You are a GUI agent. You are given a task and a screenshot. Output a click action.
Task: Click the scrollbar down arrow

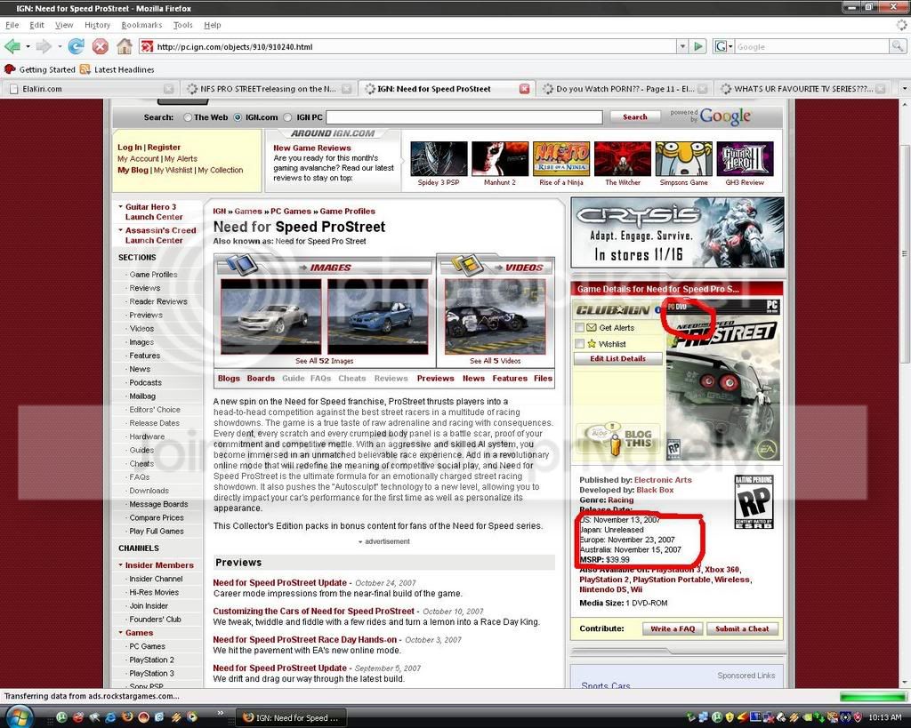tap(905, 683)
